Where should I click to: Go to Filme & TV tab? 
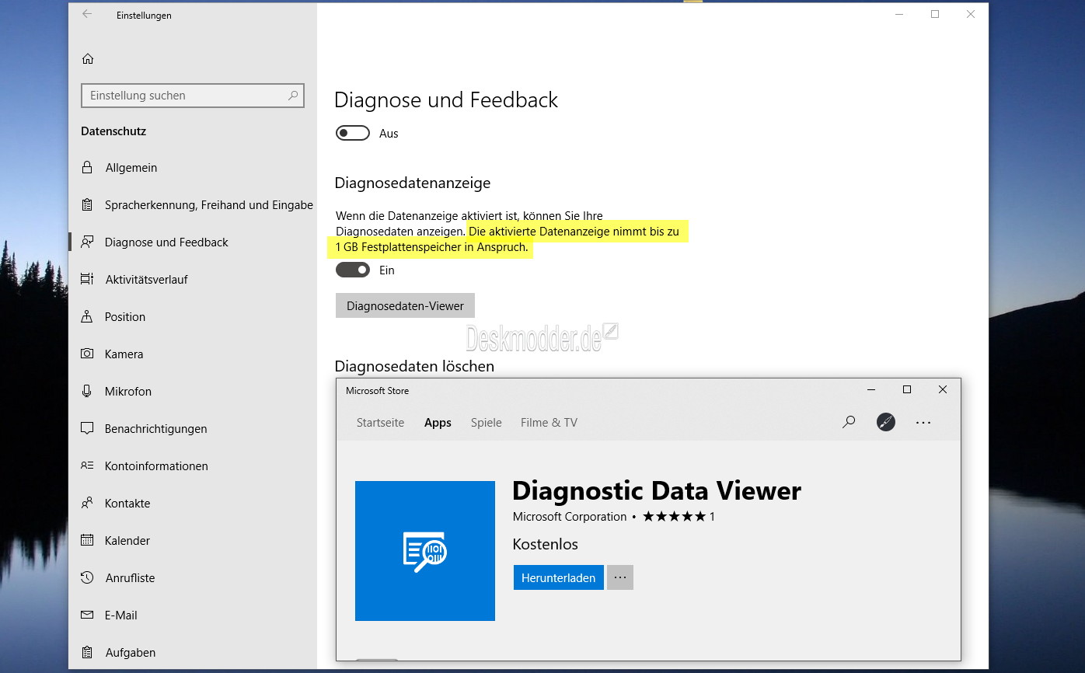point(549,423)
